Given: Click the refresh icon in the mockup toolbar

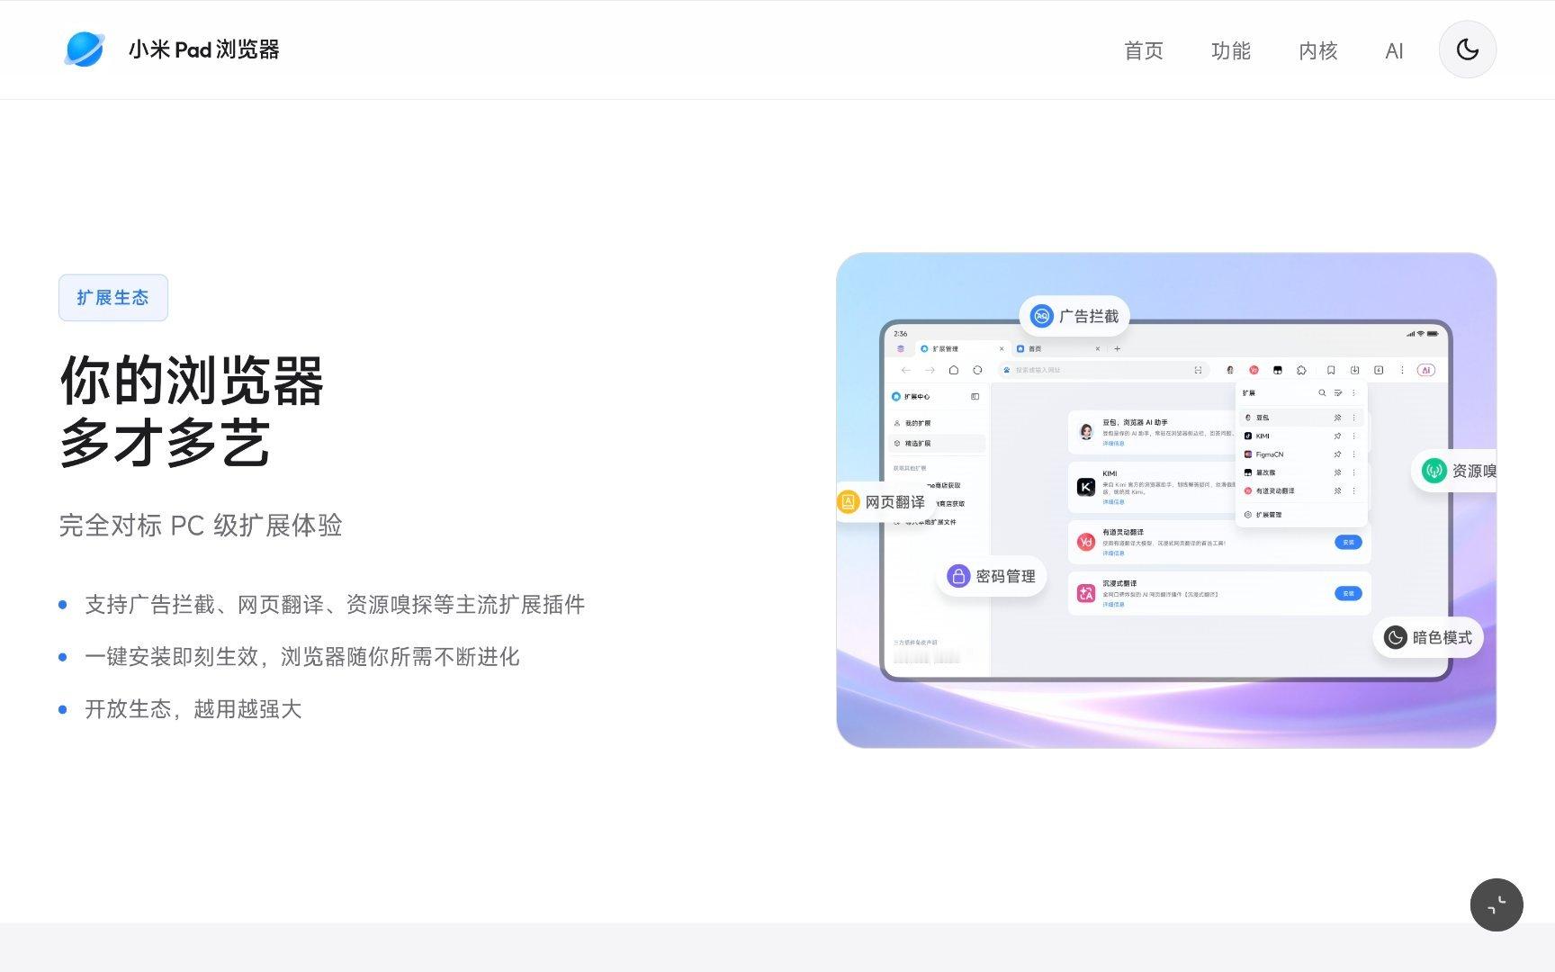Looking at the screenshot, I should point(977,370).
